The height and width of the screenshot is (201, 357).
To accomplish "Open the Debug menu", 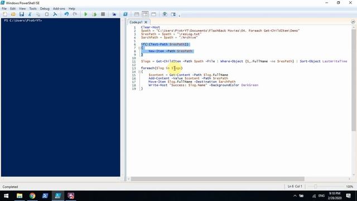I will click(45, 9).
